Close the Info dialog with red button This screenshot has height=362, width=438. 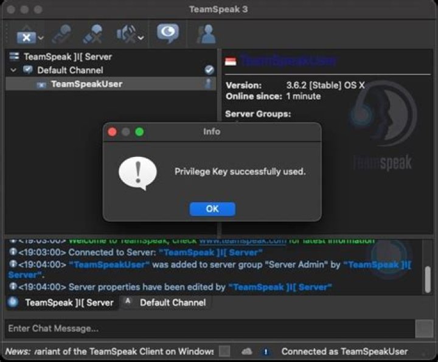[113, 131]
